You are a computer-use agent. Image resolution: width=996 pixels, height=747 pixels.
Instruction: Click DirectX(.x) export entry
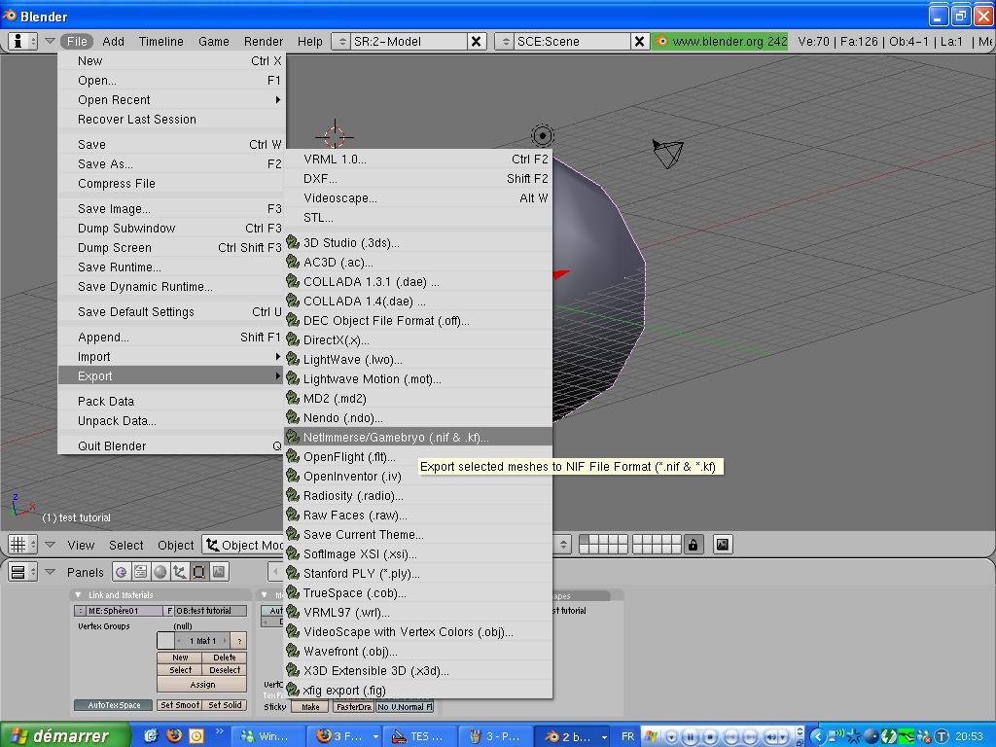tap(418, 339)
